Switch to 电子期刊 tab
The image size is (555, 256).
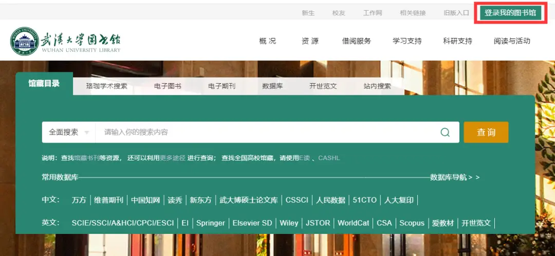click(221, 86)
